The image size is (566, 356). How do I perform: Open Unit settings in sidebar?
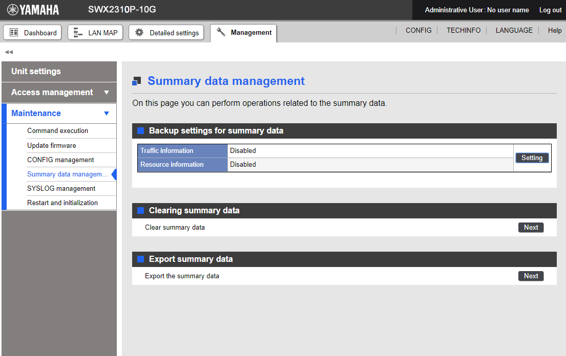36,72
